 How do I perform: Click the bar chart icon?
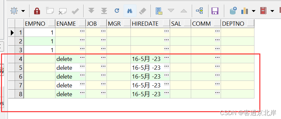point(245,11)
